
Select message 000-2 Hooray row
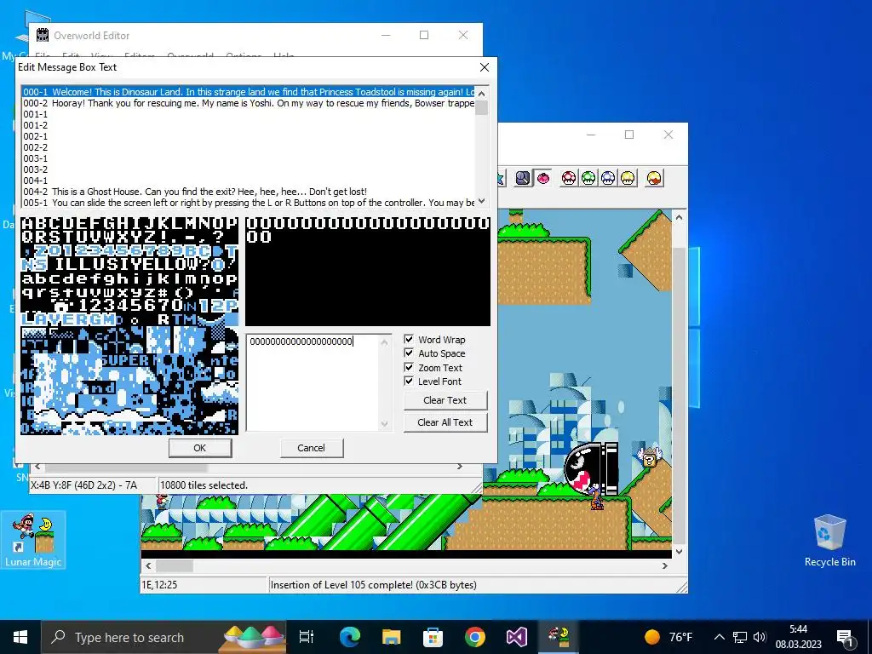coord(249,103)
